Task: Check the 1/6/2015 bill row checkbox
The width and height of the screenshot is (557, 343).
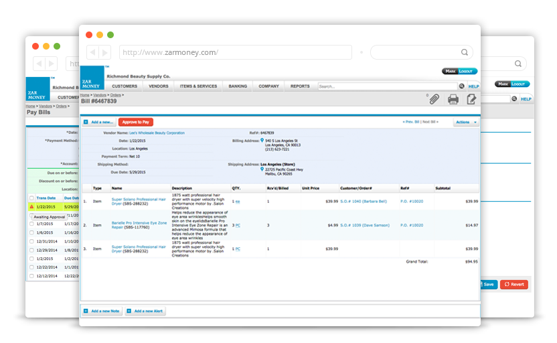Action: 31,232
